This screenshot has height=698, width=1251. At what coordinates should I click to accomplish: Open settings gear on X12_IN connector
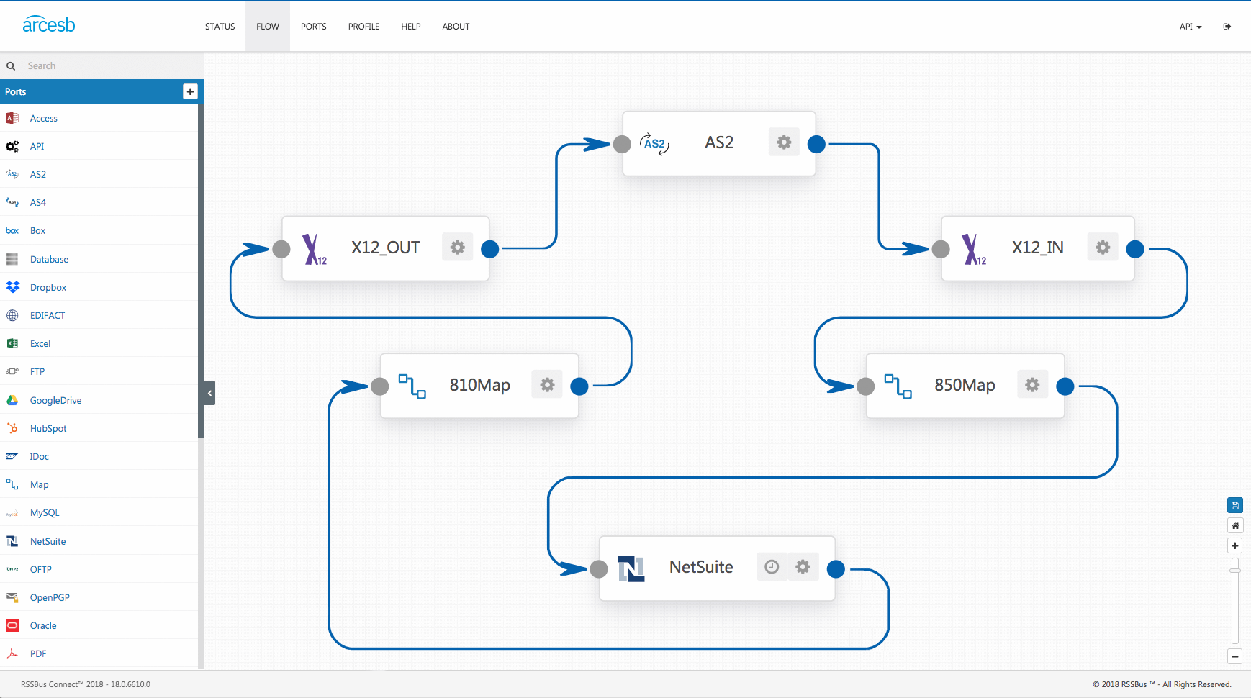[x=1103, y=248]
